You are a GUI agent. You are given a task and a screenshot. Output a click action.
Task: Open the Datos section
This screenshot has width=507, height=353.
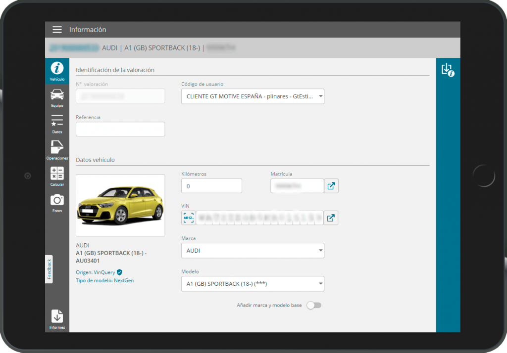[57, 125]
